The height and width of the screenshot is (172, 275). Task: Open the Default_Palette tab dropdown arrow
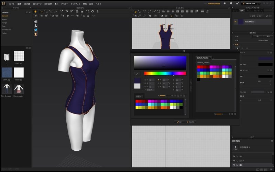(210, 58)
